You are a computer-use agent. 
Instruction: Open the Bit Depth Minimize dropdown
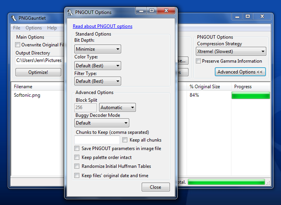98,49
